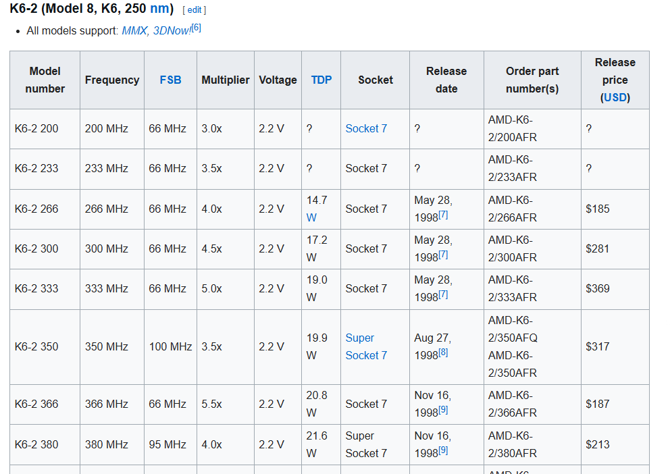670x474 pixels.
Task: Select the Aug 27, 1998 release date
Action: [432, 346]
